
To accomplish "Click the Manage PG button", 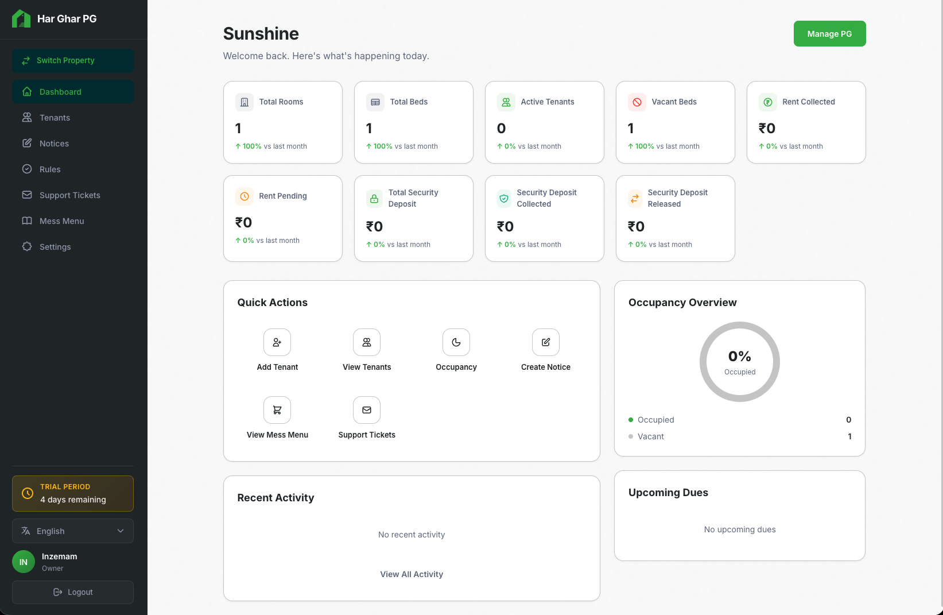I will pos(829,33).
